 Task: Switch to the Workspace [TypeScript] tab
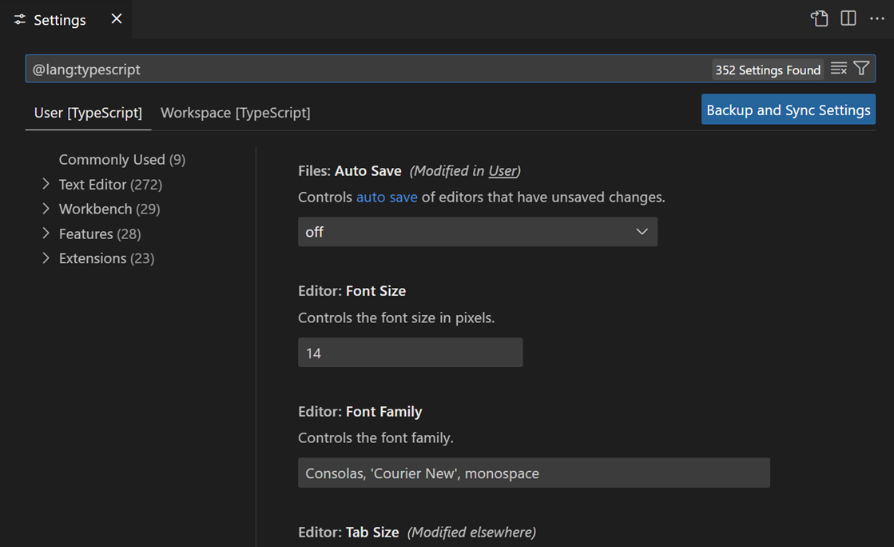click(235, 113)
